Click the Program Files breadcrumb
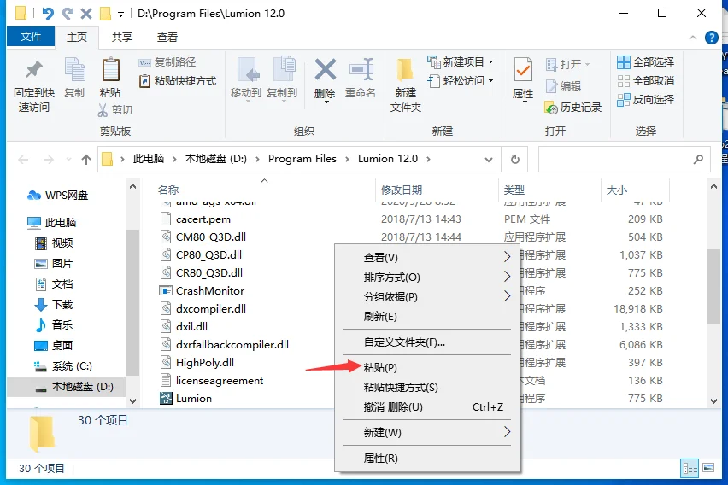 [302, 159]
